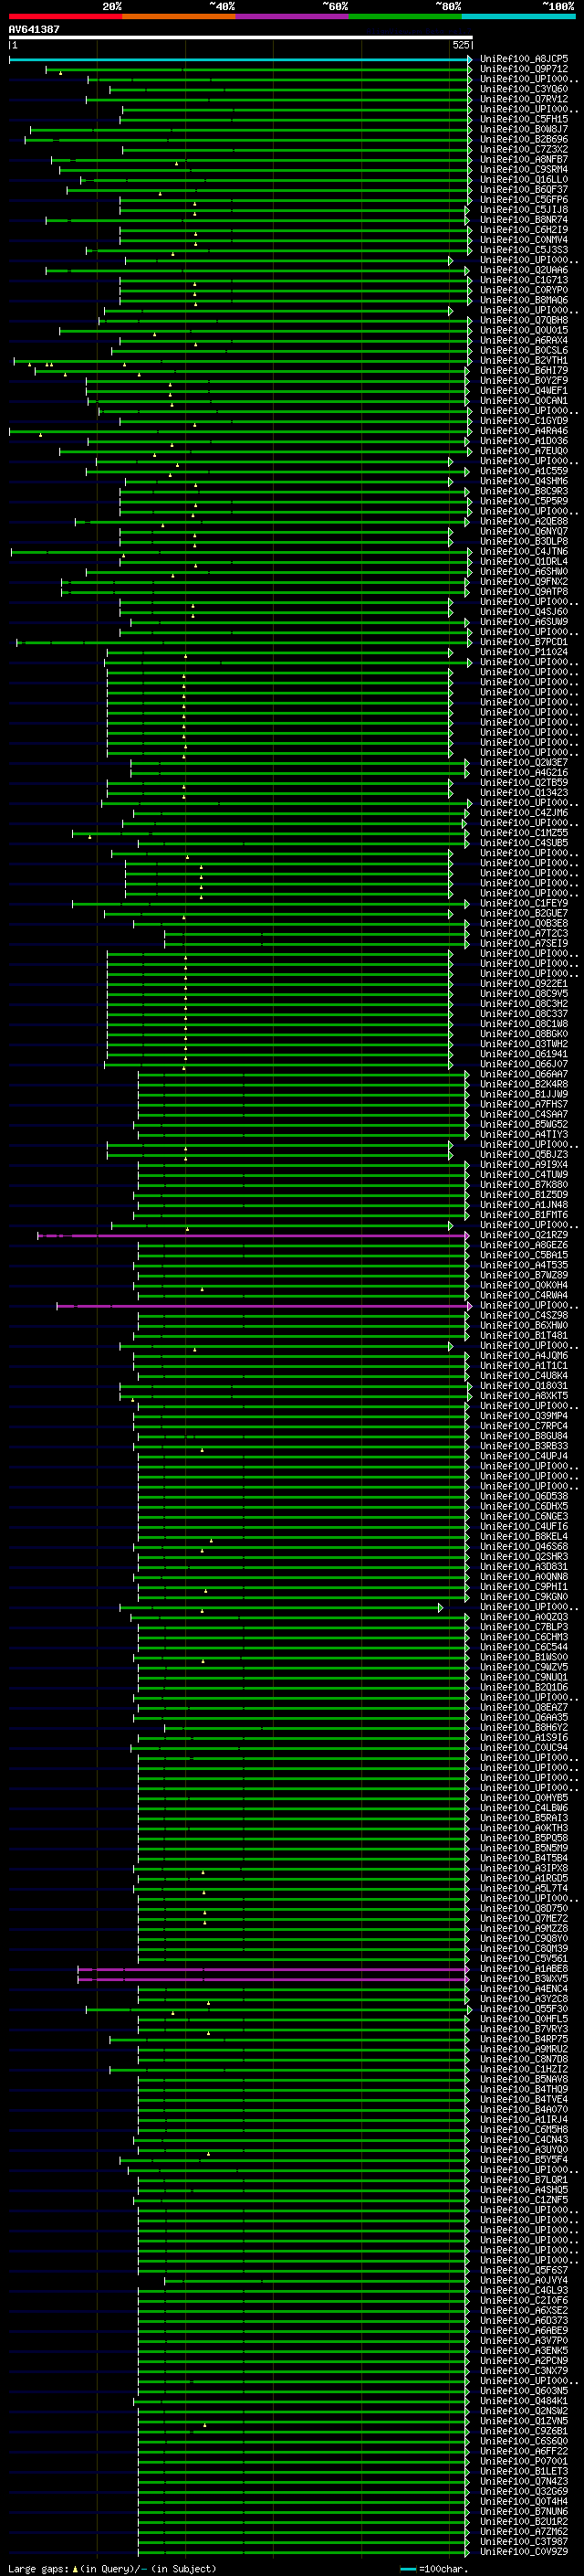Select hit label UniRef100_Q66J07
Viewport: 584px width, 2576px height.
(524, 1064)
